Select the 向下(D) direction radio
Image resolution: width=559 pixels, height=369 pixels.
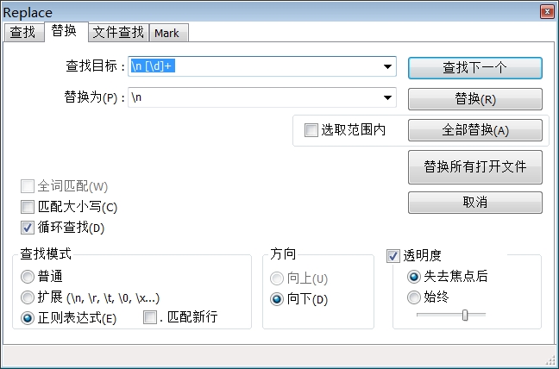pos(277,299)
